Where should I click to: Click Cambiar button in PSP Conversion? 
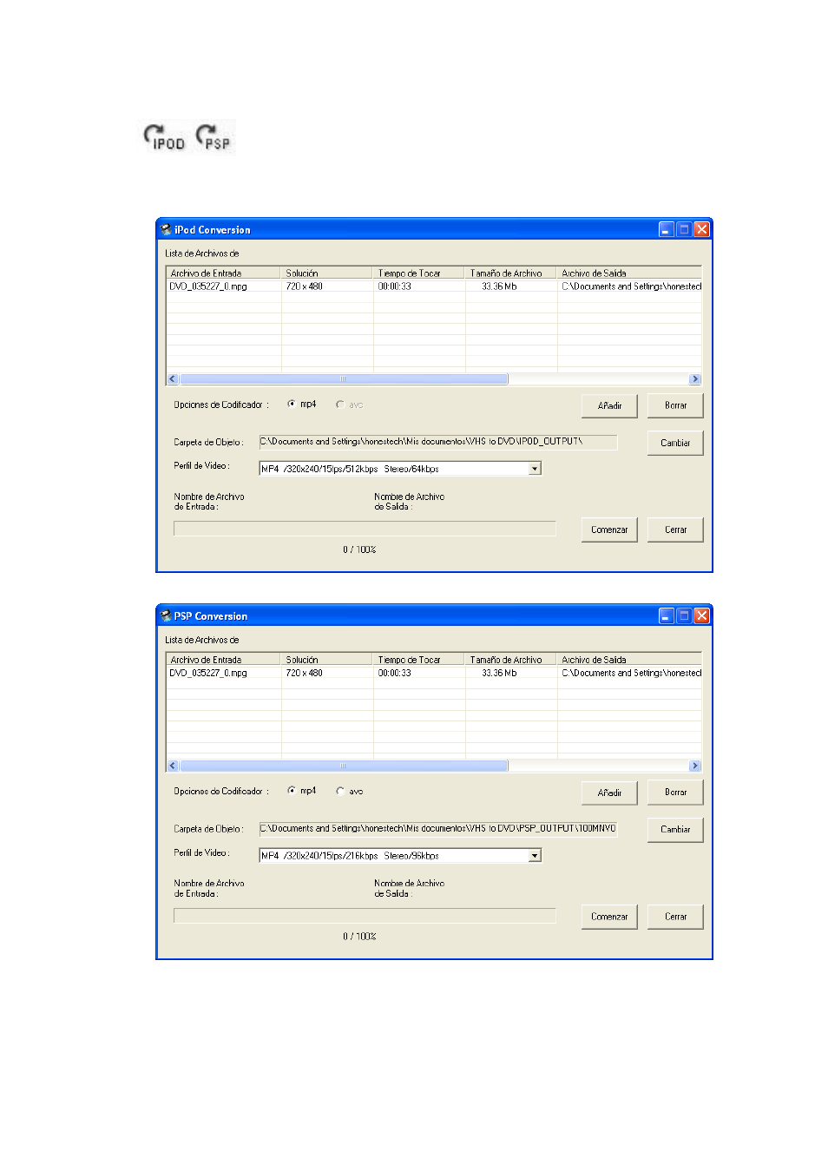click(675, 829)
